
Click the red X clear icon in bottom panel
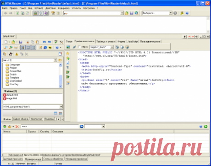pos(17,126)
